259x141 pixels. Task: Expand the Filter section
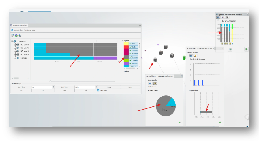click(x=124, y=71)
